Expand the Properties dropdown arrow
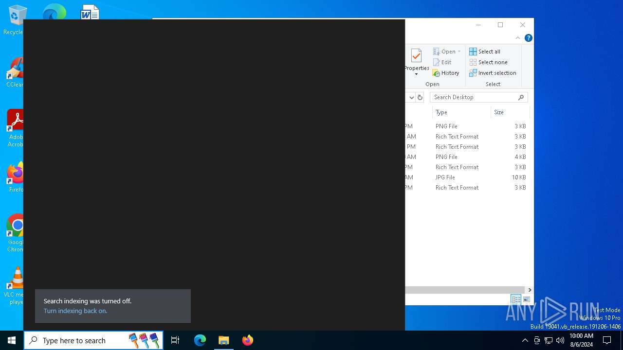Viewport: 623px width, 350px height. (416, 74)
